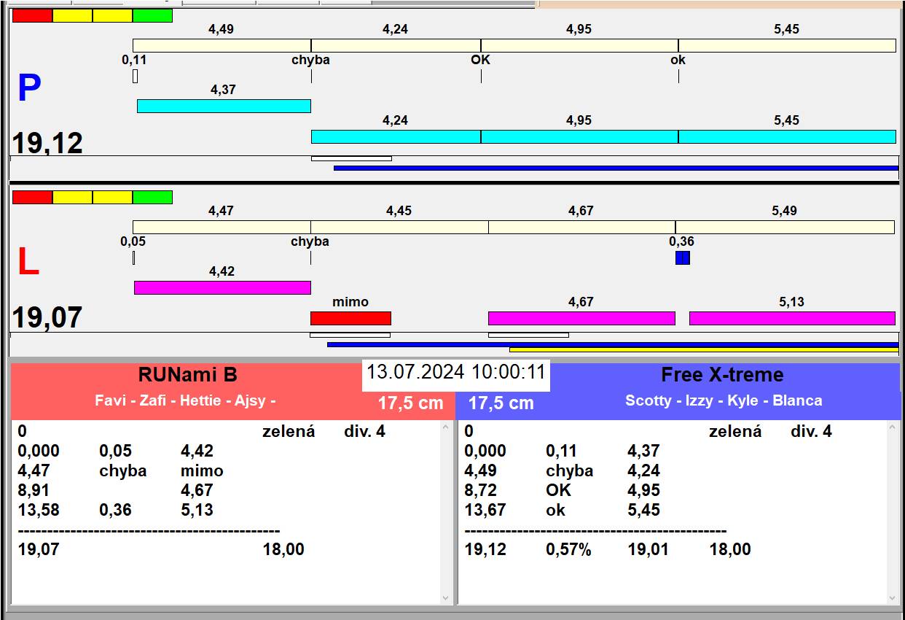This screenshot has width=905, height=620.
Task: Select the magenta 5,13 bar in lane L
Action: (792, 318)
